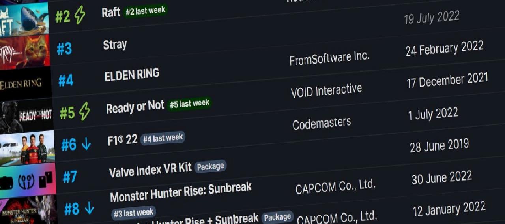
Task: Click the date 30 June 2022
Action: click(x=442, y=177)
